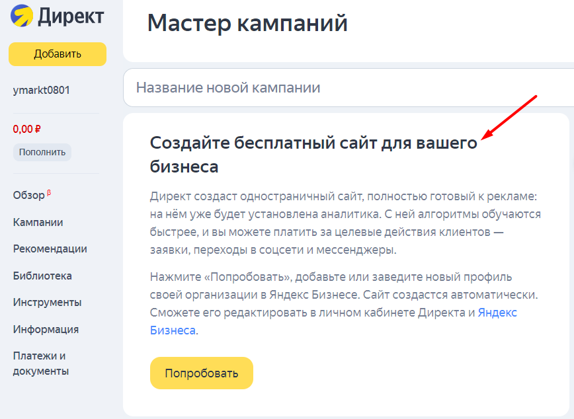The width and height of the screenshot is (574, 419).
Task: Select Библиотека in the sidebar
Action: (x=42, y=276)
